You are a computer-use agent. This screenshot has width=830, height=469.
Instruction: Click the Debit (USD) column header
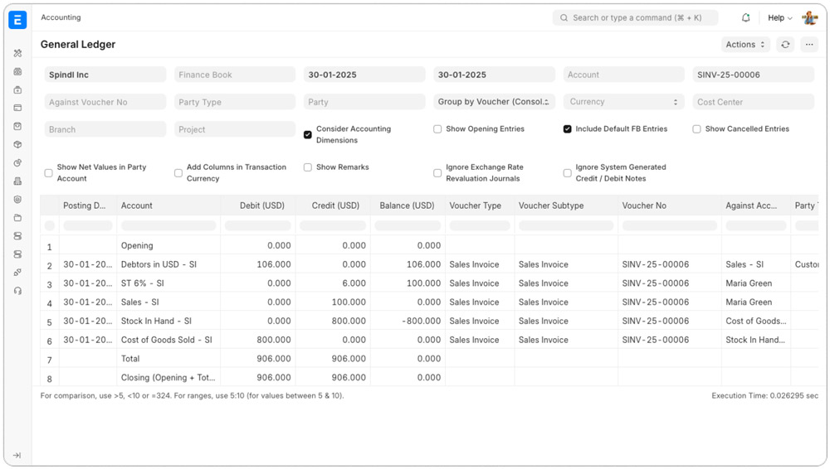[x=258, y=205]
